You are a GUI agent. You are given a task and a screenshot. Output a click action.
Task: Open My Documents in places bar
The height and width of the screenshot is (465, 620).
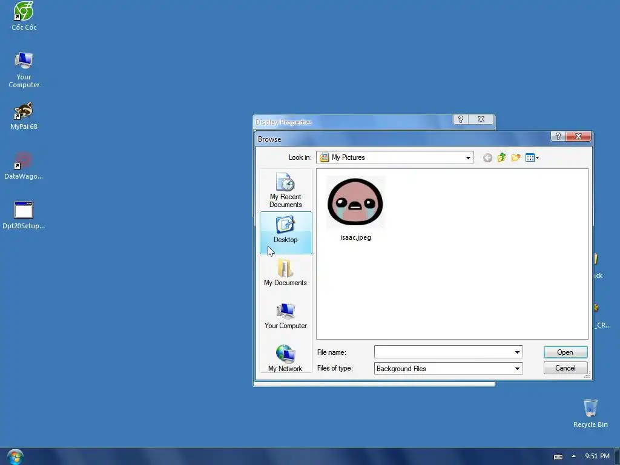[x=286, y=273]
